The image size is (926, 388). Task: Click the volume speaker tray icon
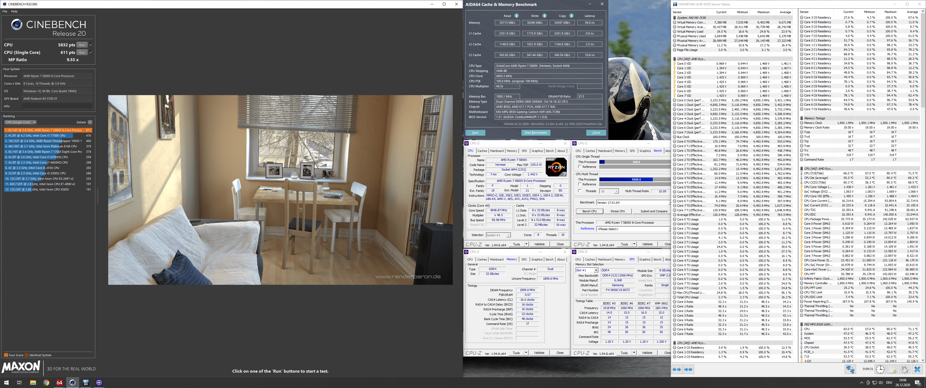click(x=881, y=383)
